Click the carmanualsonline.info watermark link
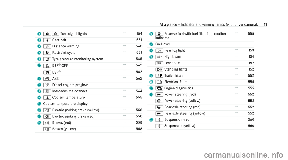 click(x=243, y=155)
